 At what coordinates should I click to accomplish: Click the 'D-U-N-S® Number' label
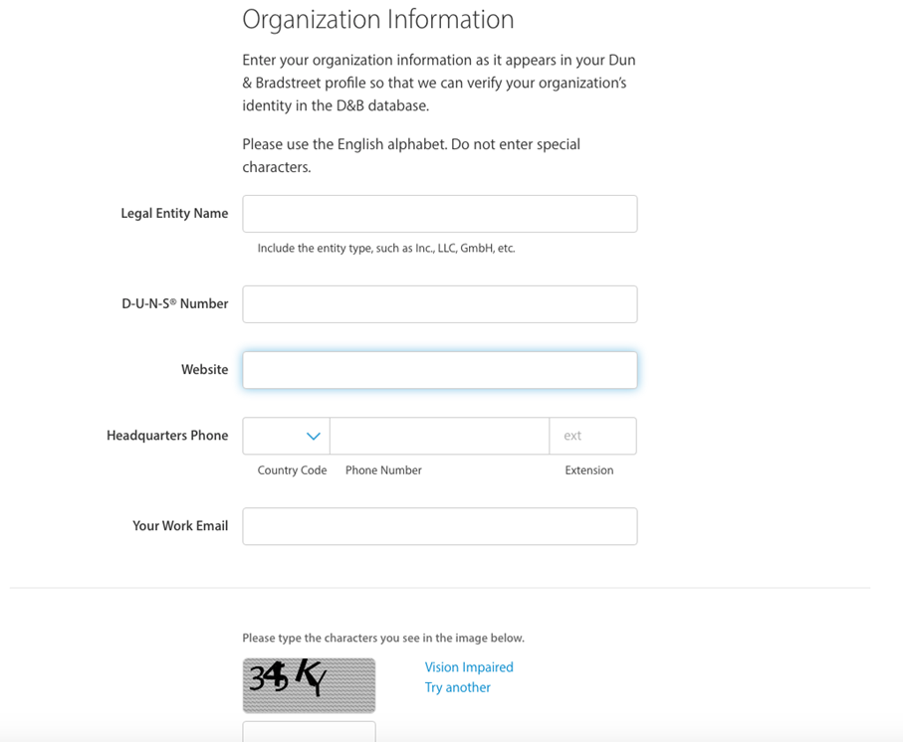pyautogui.click(x=174, y=304)
